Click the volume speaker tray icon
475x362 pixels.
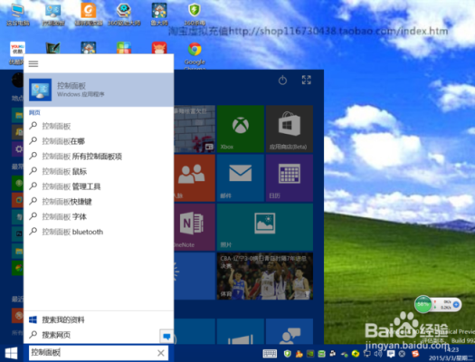378,354
